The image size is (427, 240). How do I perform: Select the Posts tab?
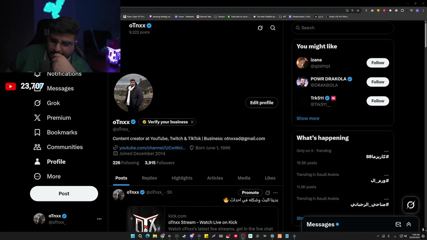tap(121, 178)
